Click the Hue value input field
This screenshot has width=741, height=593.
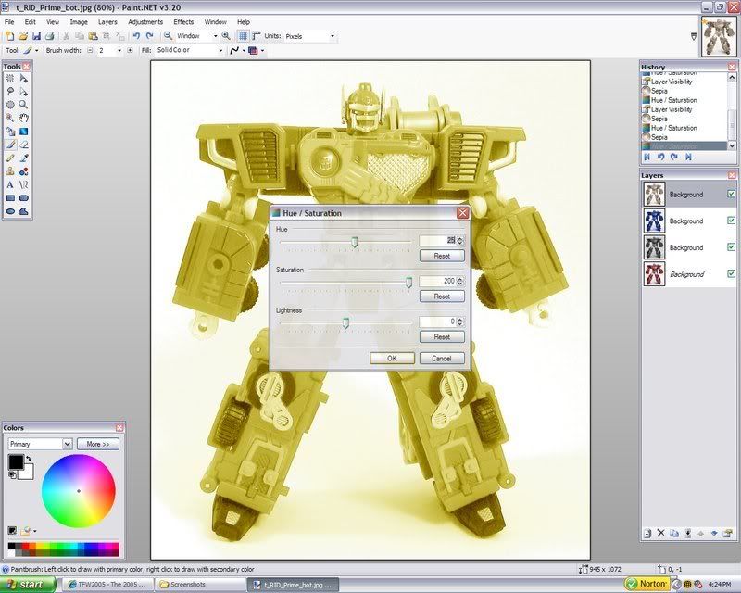coord(437,240)
